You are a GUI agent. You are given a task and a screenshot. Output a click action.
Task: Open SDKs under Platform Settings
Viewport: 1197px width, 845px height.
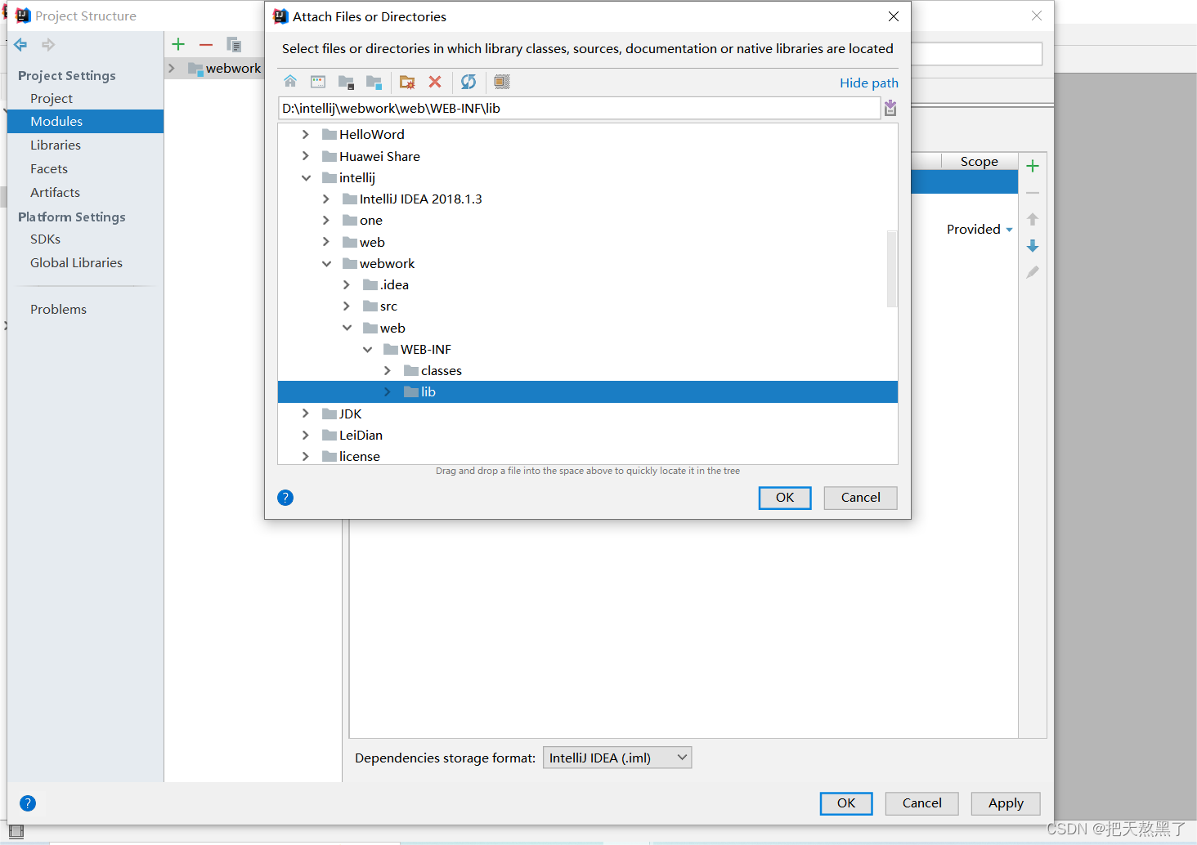click(45, 239)
